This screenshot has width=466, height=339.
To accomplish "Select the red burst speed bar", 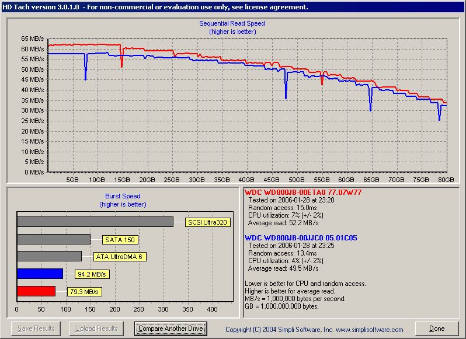I will (x=36, y=291).
